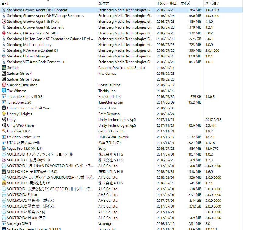Select VOICEROID オフライン アクティベーション ツール entry

point(40,154)
